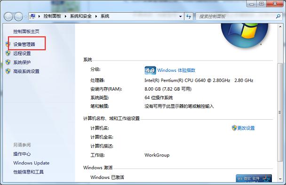Click the computer icon in address bar
This screenshot has width=286, height=185.
(x=32, y=16)
